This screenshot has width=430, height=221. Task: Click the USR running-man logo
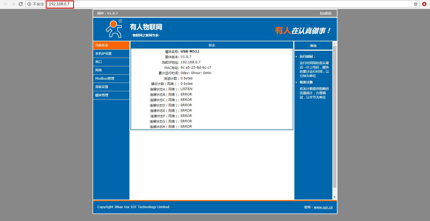click(113, 29)
